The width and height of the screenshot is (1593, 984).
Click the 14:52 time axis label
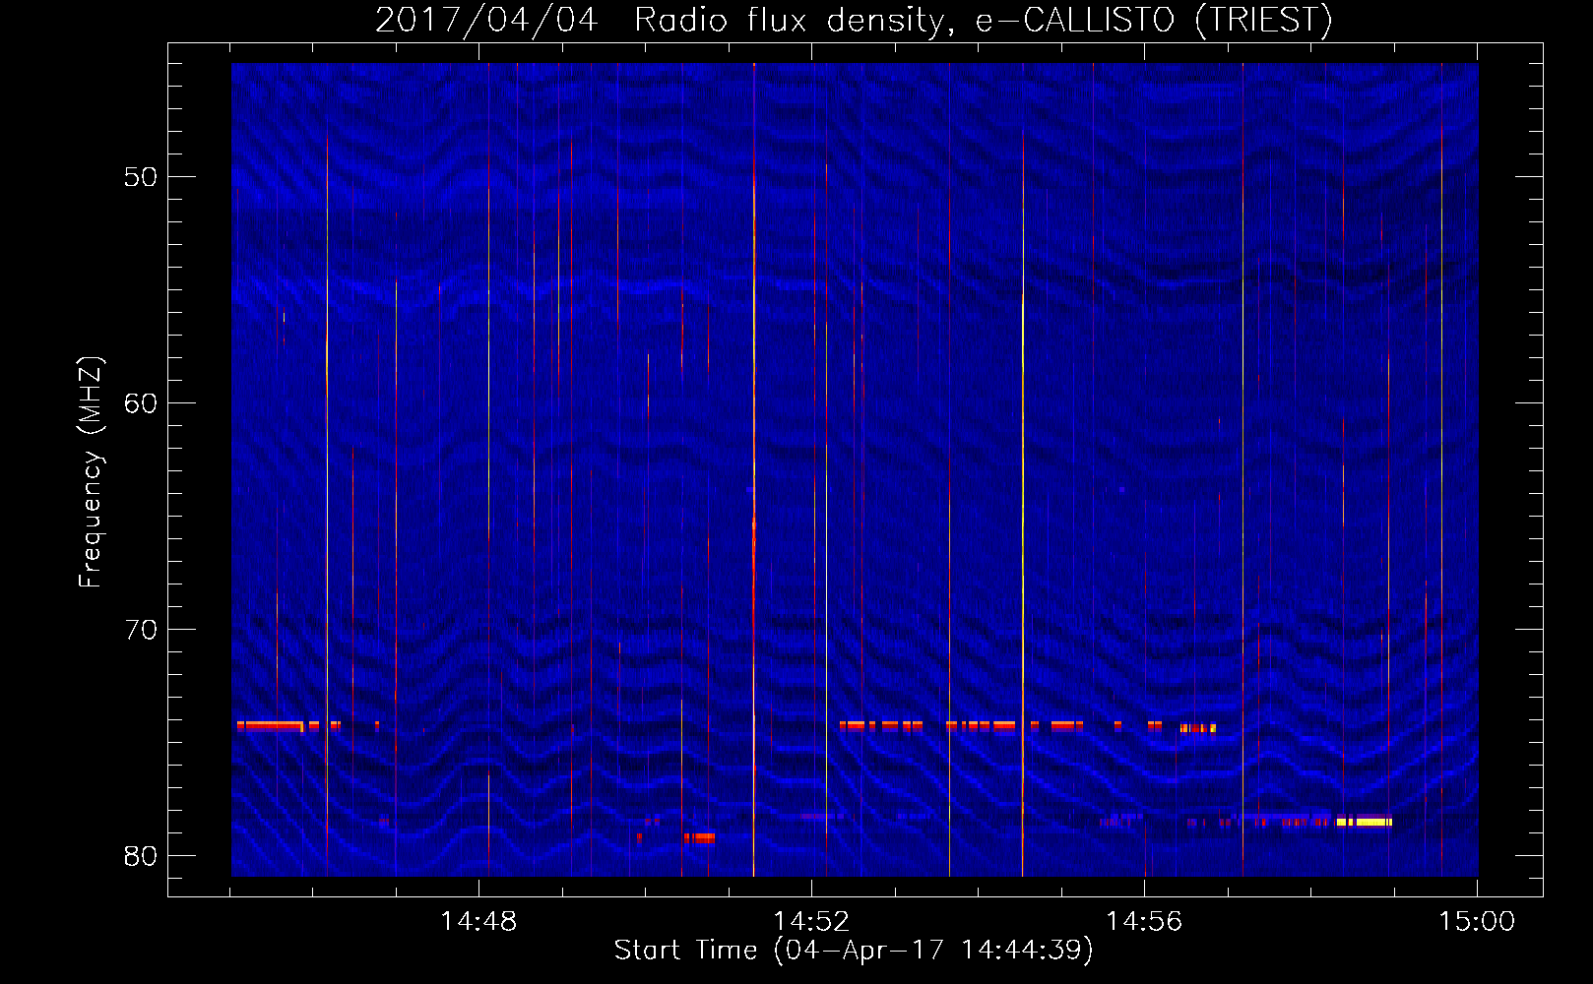click(x=811, y=921)
